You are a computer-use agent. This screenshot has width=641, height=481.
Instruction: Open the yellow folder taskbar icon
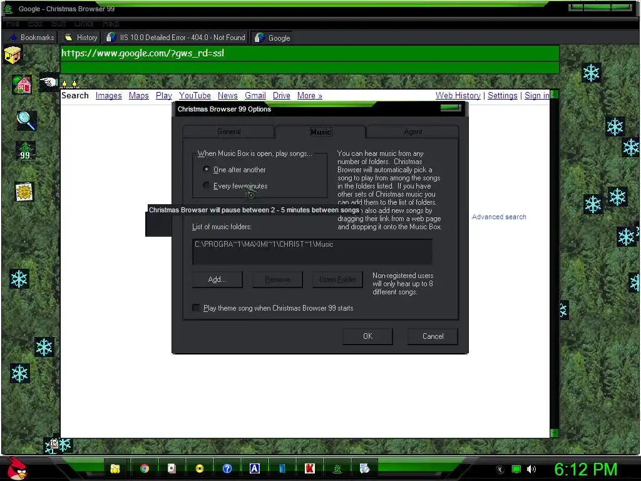point(115,468)
